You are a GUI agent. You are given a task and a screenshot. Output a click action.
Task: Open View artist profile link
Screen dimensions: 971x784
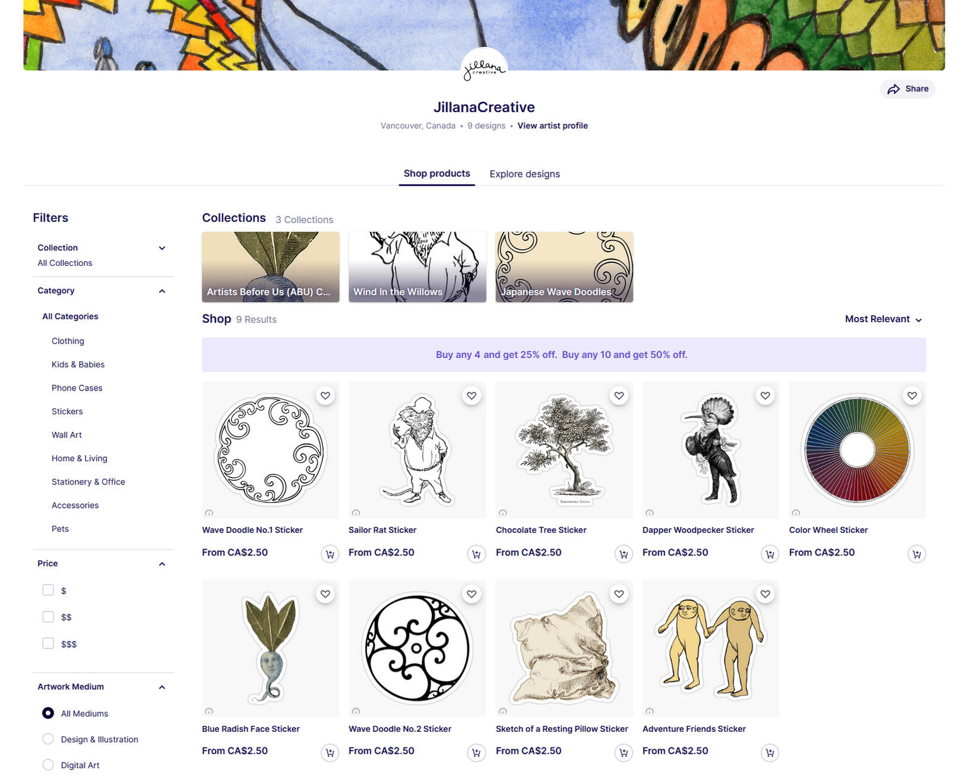pyautogui.click(x=552, y=126)
